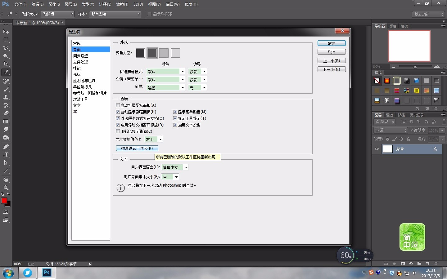Viewport: 447px width, 279px height.
Task: Enable 用彩色显示通道 checkbox
Action: point(118,131)
